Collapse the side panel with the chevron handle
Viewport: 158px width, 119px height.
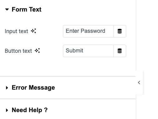(x=139, y=82)
